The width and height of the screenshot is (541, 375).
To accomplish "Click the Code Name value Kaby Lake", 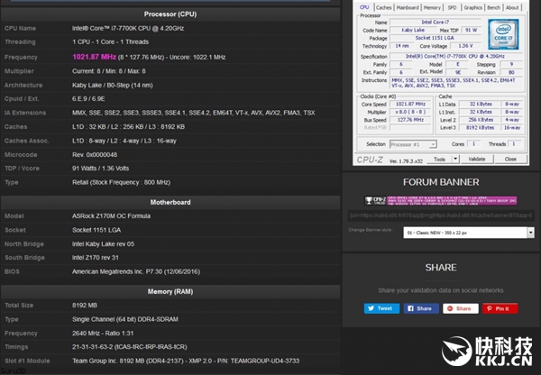I will [413, 30].
